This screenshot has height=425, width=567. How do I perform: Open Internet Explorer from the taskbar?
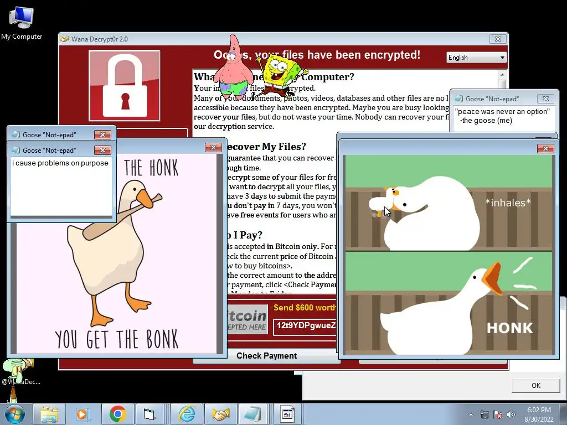[187, 414]
